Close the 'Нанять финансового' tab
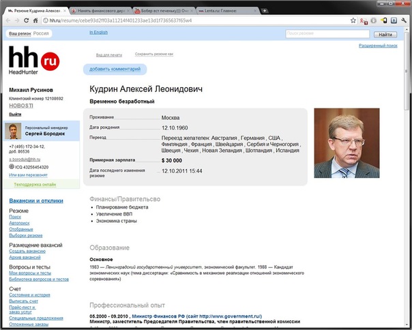 [x=128, y=11]
